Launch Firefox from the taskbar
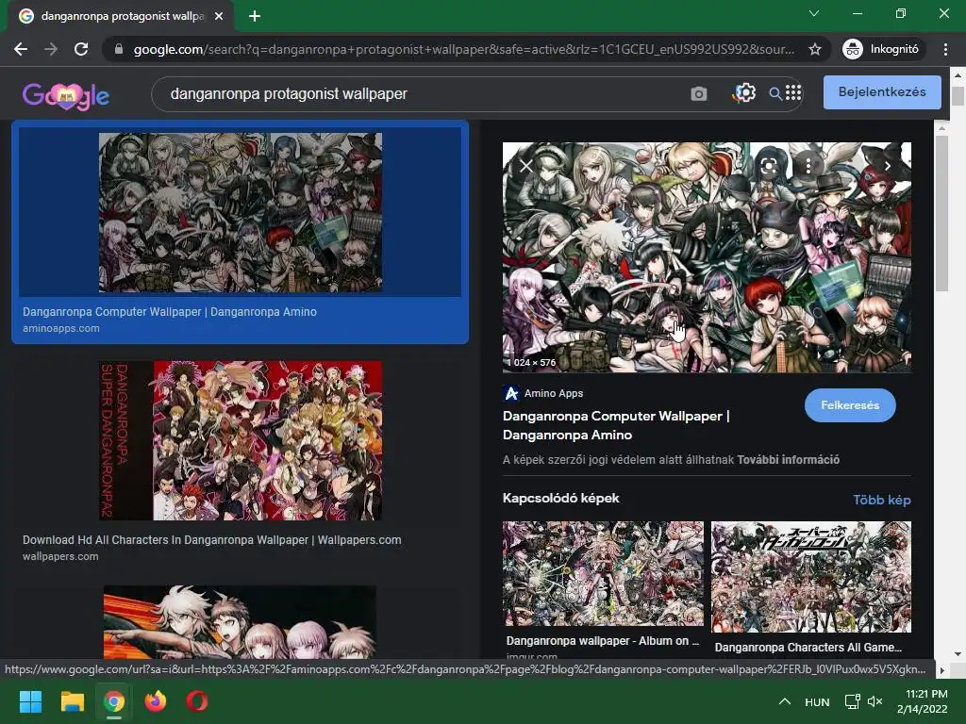Screen dimensions: 966x724 click(x=156, y=701)
